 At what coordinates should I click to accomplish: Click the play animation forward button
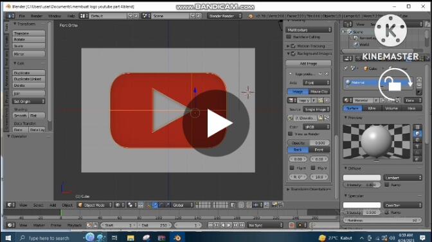229,225
